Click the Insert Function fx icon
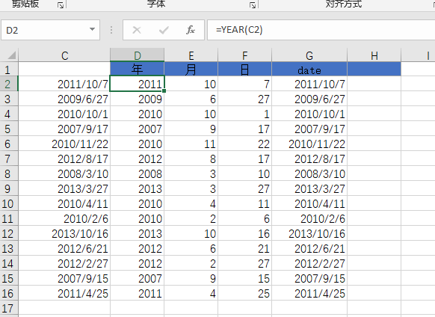The image size is (435, 317). point(191,30)
